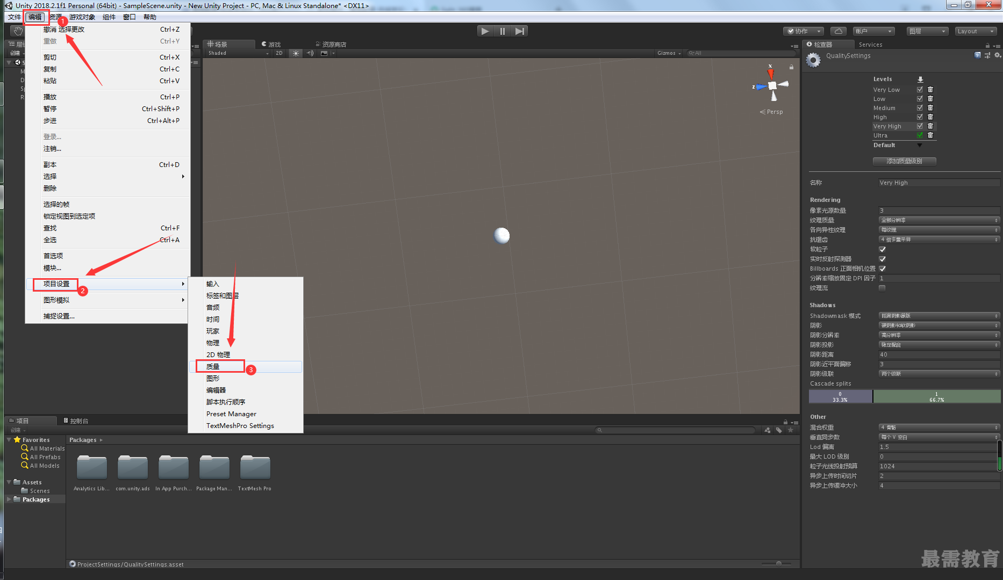Image resolution: width=1003 pixels, height=580 pixels.
Task: Open the 垂直同步数 VSync dropdown
Action: [x=939, y=437]
